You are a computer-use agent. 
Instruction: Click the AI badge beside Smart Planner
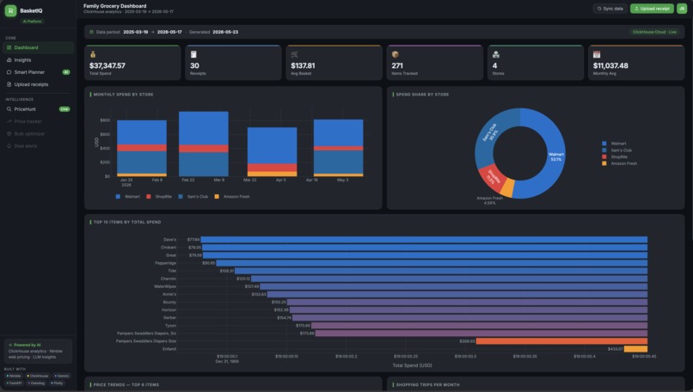pyautogui.click(x=66, y=72)
